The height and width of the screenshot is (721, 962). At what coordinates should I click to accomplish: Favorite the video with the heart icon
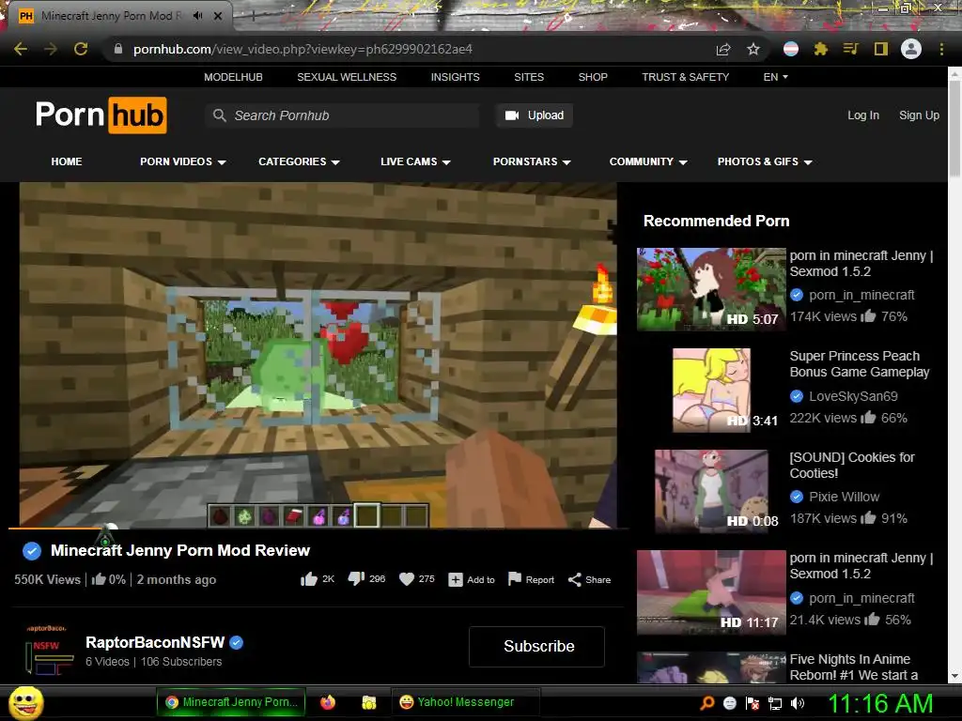tap(407, 579)
